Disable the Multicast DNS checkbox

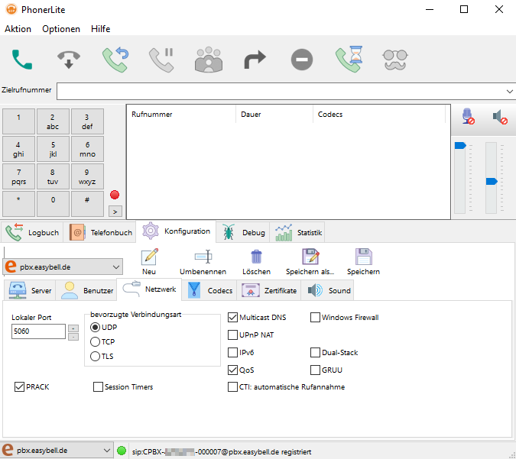click(x=234, y=317)
